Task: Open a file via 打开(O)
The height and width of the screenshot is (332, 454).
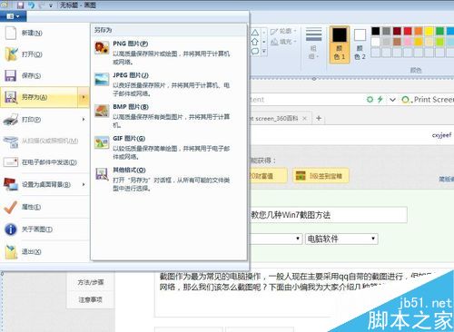Action: coord(44,54)
